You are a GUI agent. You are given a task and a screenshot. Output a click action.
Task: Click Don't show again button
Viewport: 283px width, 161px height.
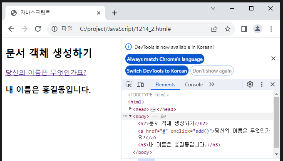pos(212,70)
